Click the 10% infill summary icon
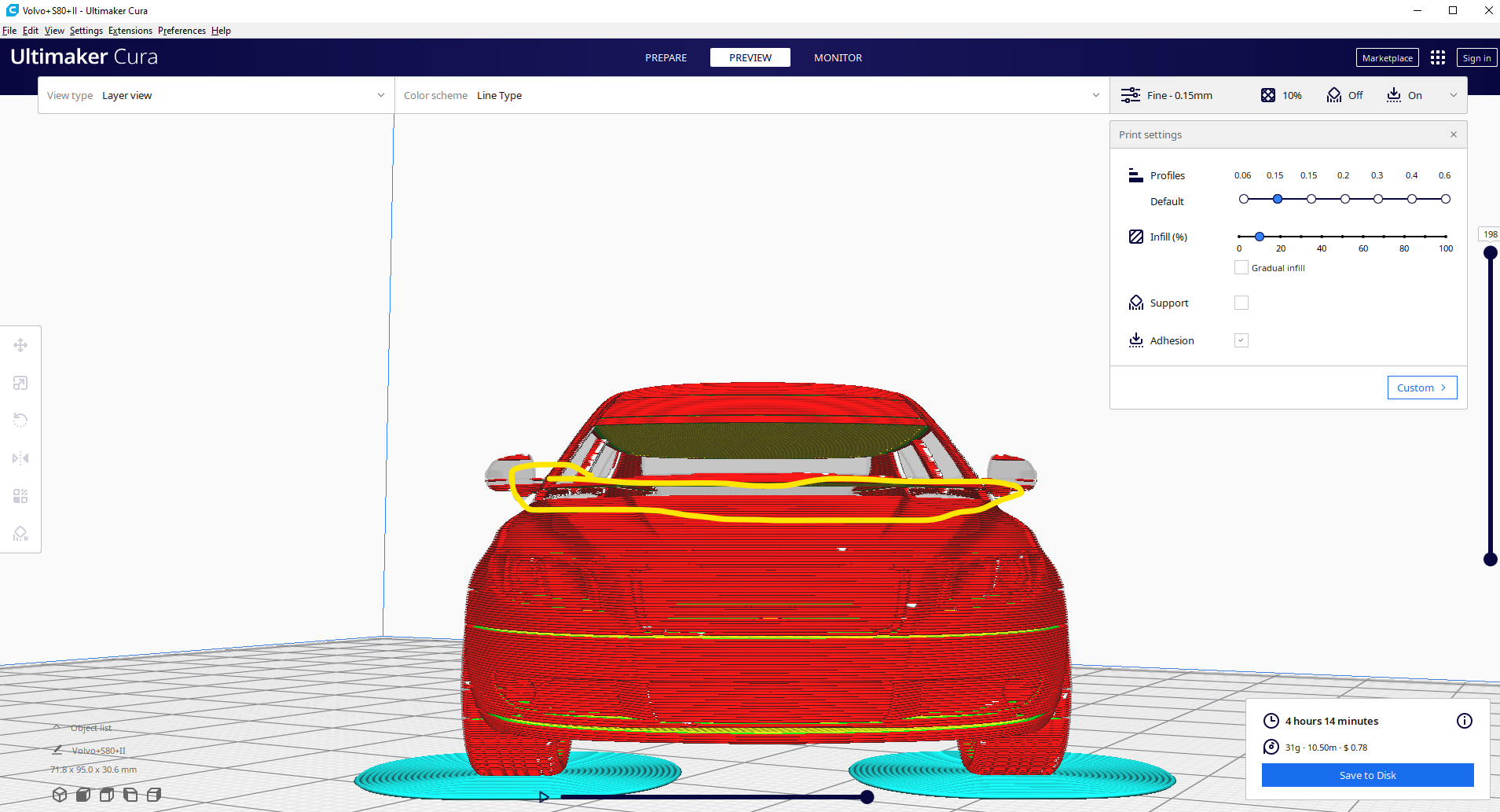 (1268, 95)
